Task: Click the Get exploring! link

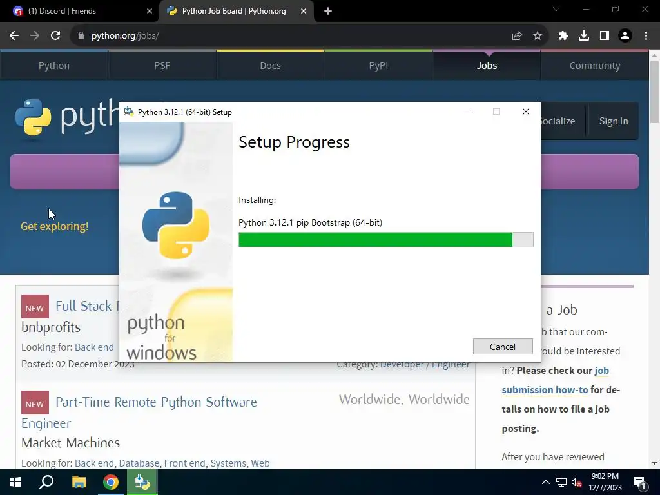Action: (54, 226)
